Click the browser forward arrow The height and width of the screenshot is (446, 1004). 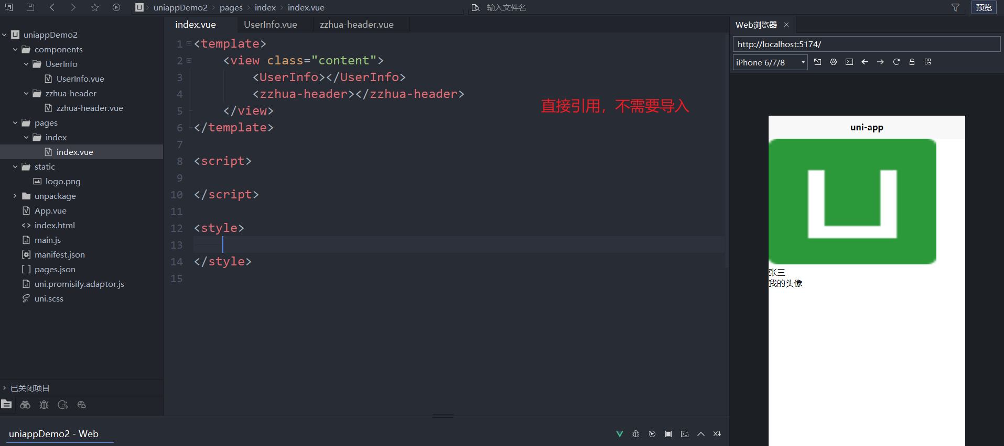coord(881,62)
